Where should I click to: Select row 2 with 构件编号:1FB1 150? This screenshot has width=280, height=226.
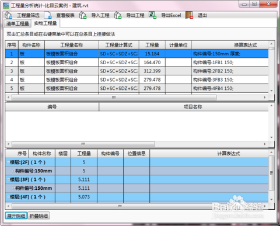tap(136, 62)
